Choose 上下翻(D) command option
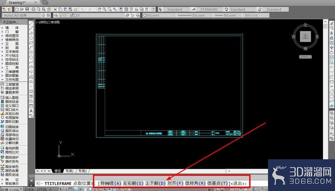Screen dimensions: 335x191 point(155,183)
